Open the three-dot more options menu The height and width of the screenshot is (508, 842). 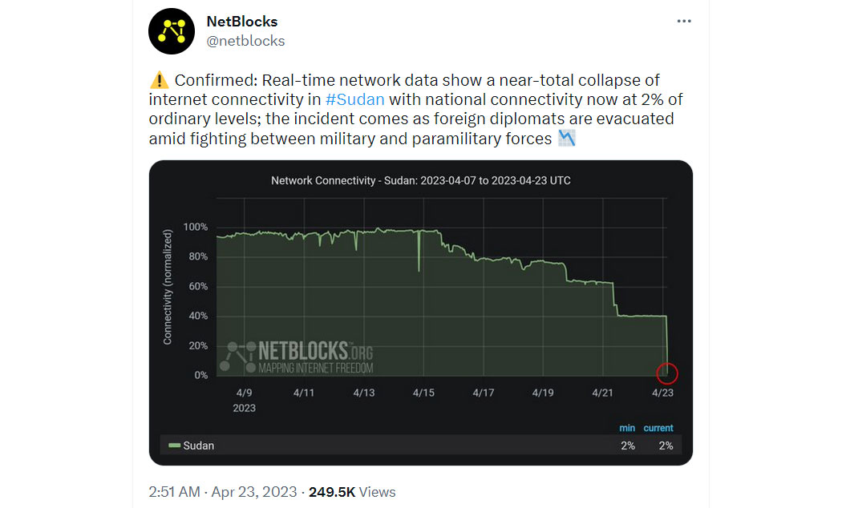coord(683,21)
